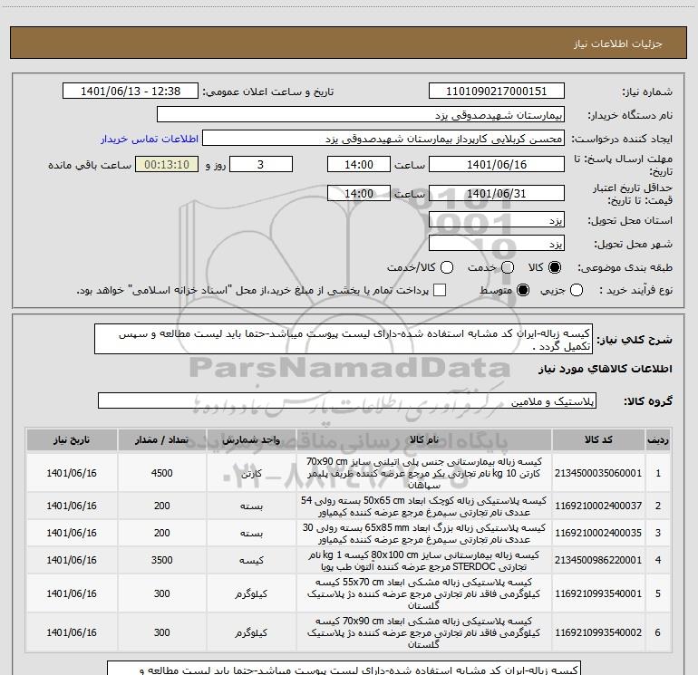Click the نام کالا column header

422,439
